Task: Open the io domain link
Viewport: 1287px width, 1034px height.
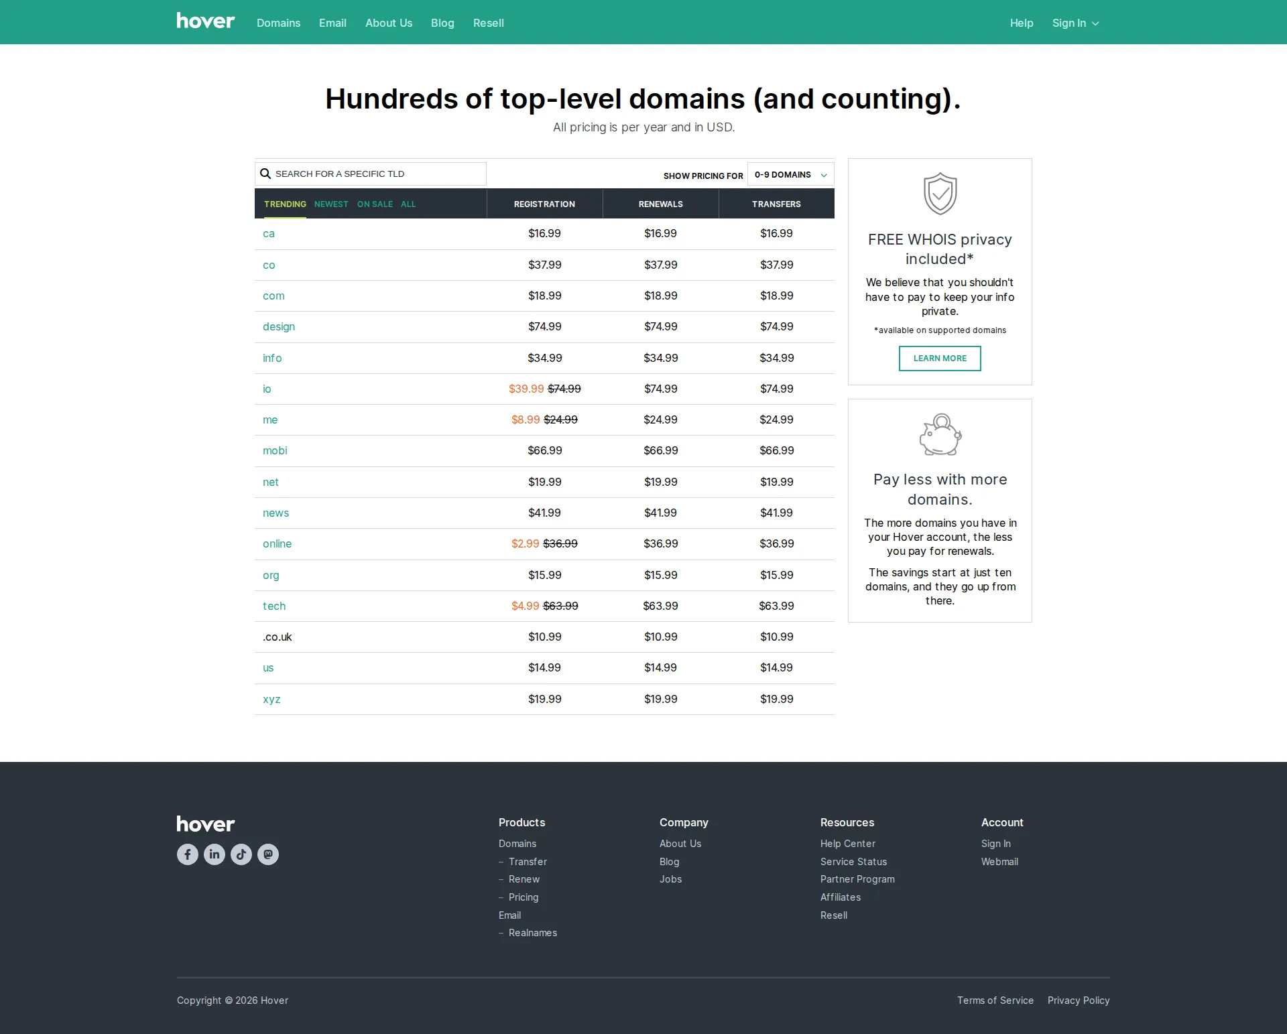Action: (267, 389)
